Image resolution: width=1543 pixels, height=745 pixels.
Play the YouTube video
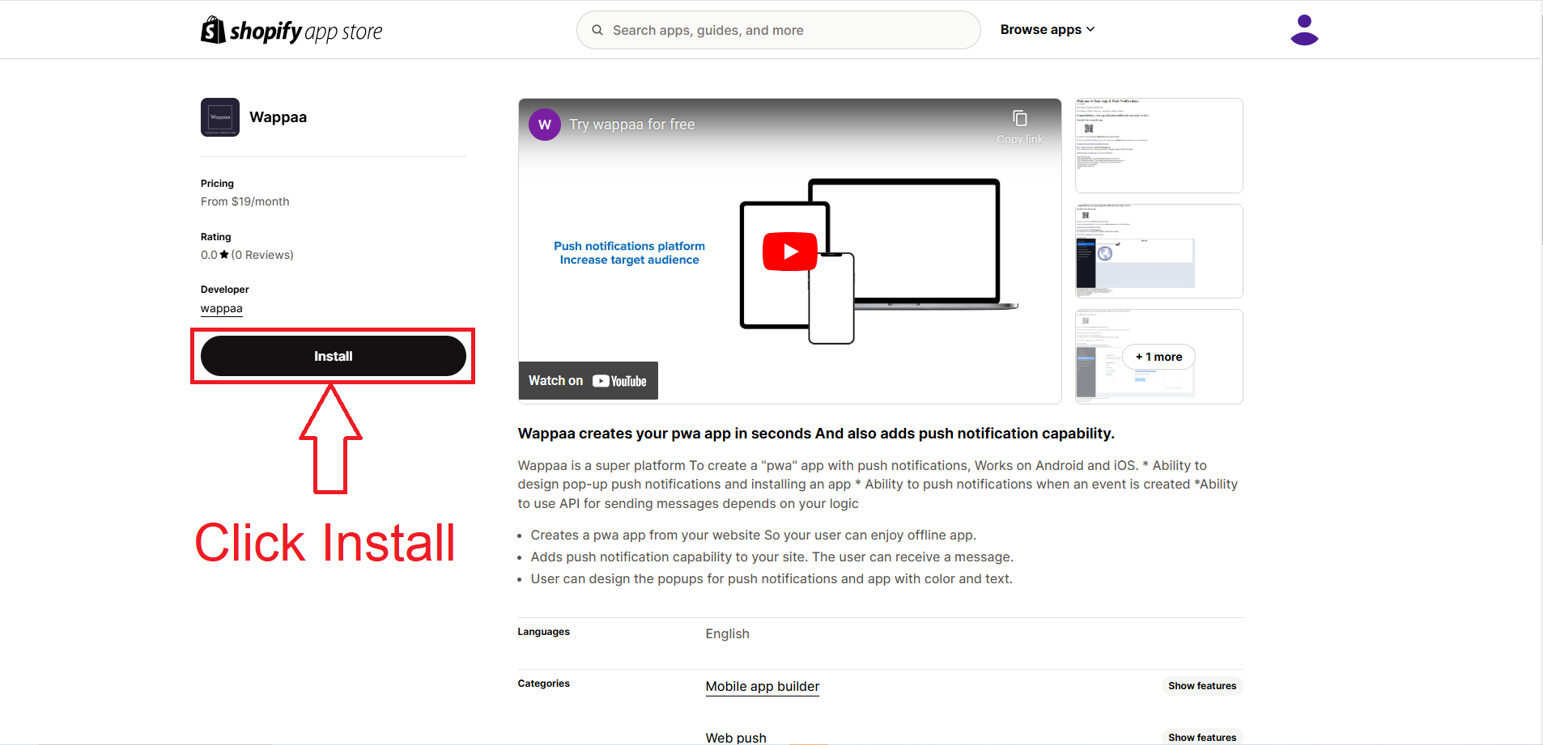click(x=790, y=252)
